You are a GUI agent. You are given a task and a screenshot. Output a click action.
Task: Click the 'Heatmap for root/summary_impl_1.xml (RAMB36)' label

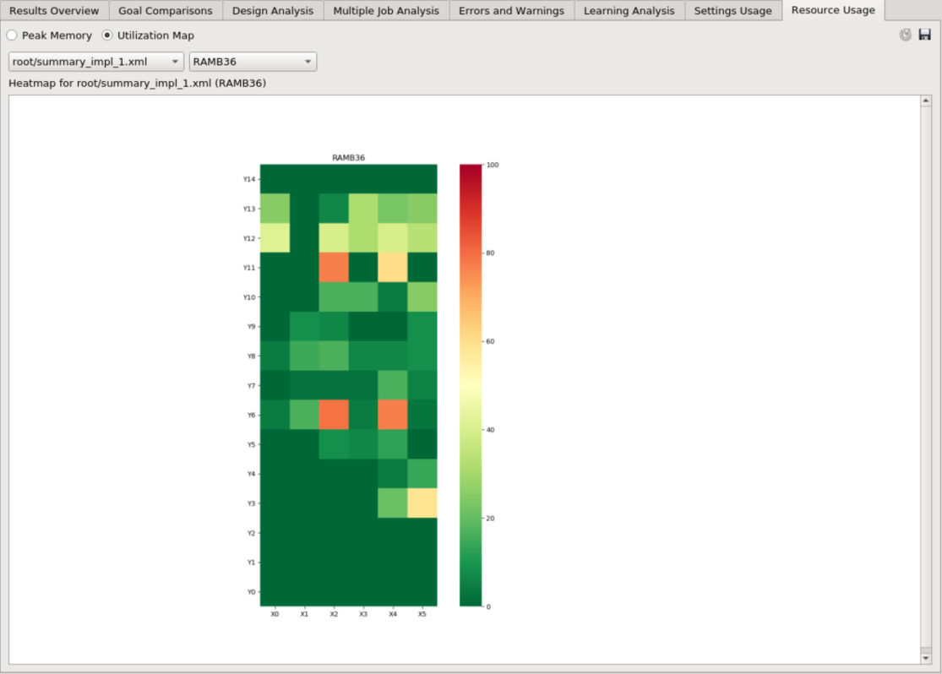(137, 83)
